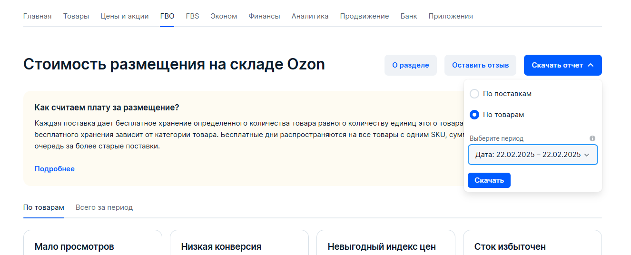Switch to the FBS navigation item
Image resolution: width=631 pixels, height=255 pixels.
click(192, 16)
